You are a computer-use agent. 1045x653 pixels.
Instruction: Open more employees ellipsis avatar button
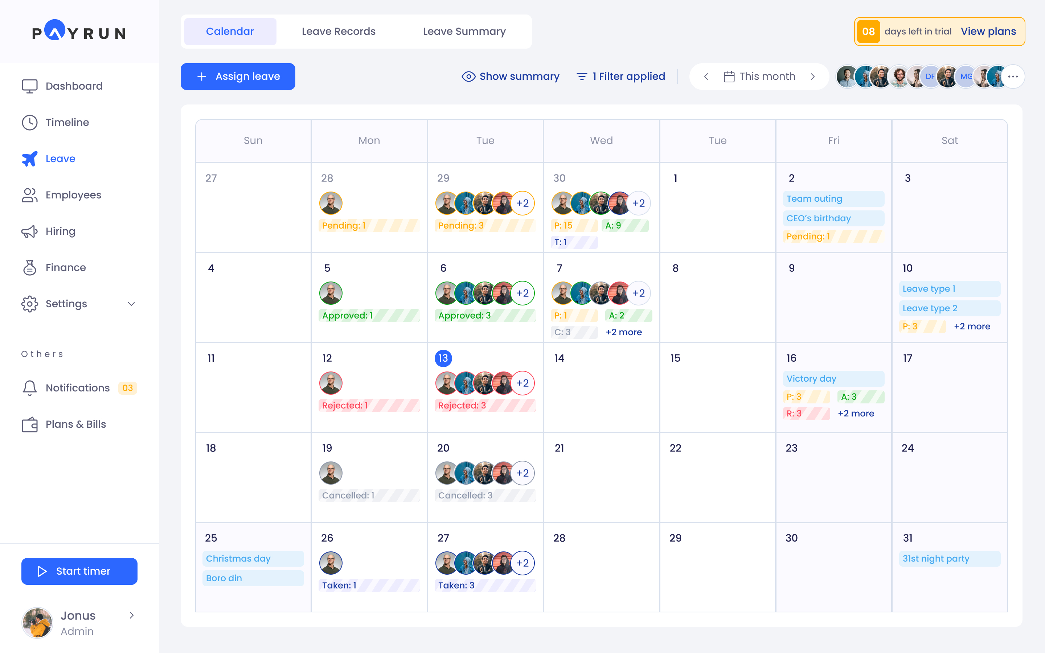pyautogui.click(x=1013, y=77)
